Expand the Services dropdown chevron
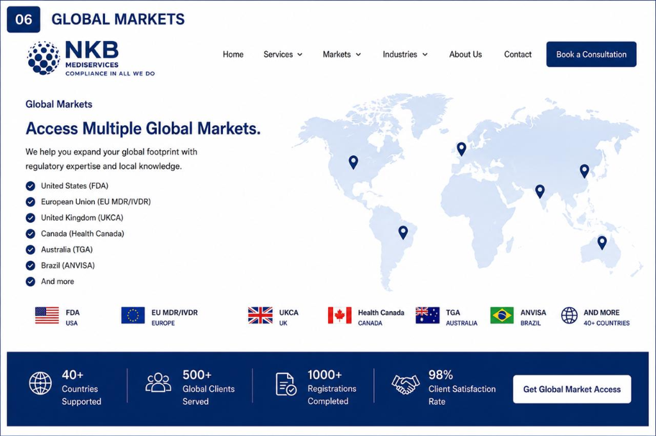656x436 pixels. point(300,55)
